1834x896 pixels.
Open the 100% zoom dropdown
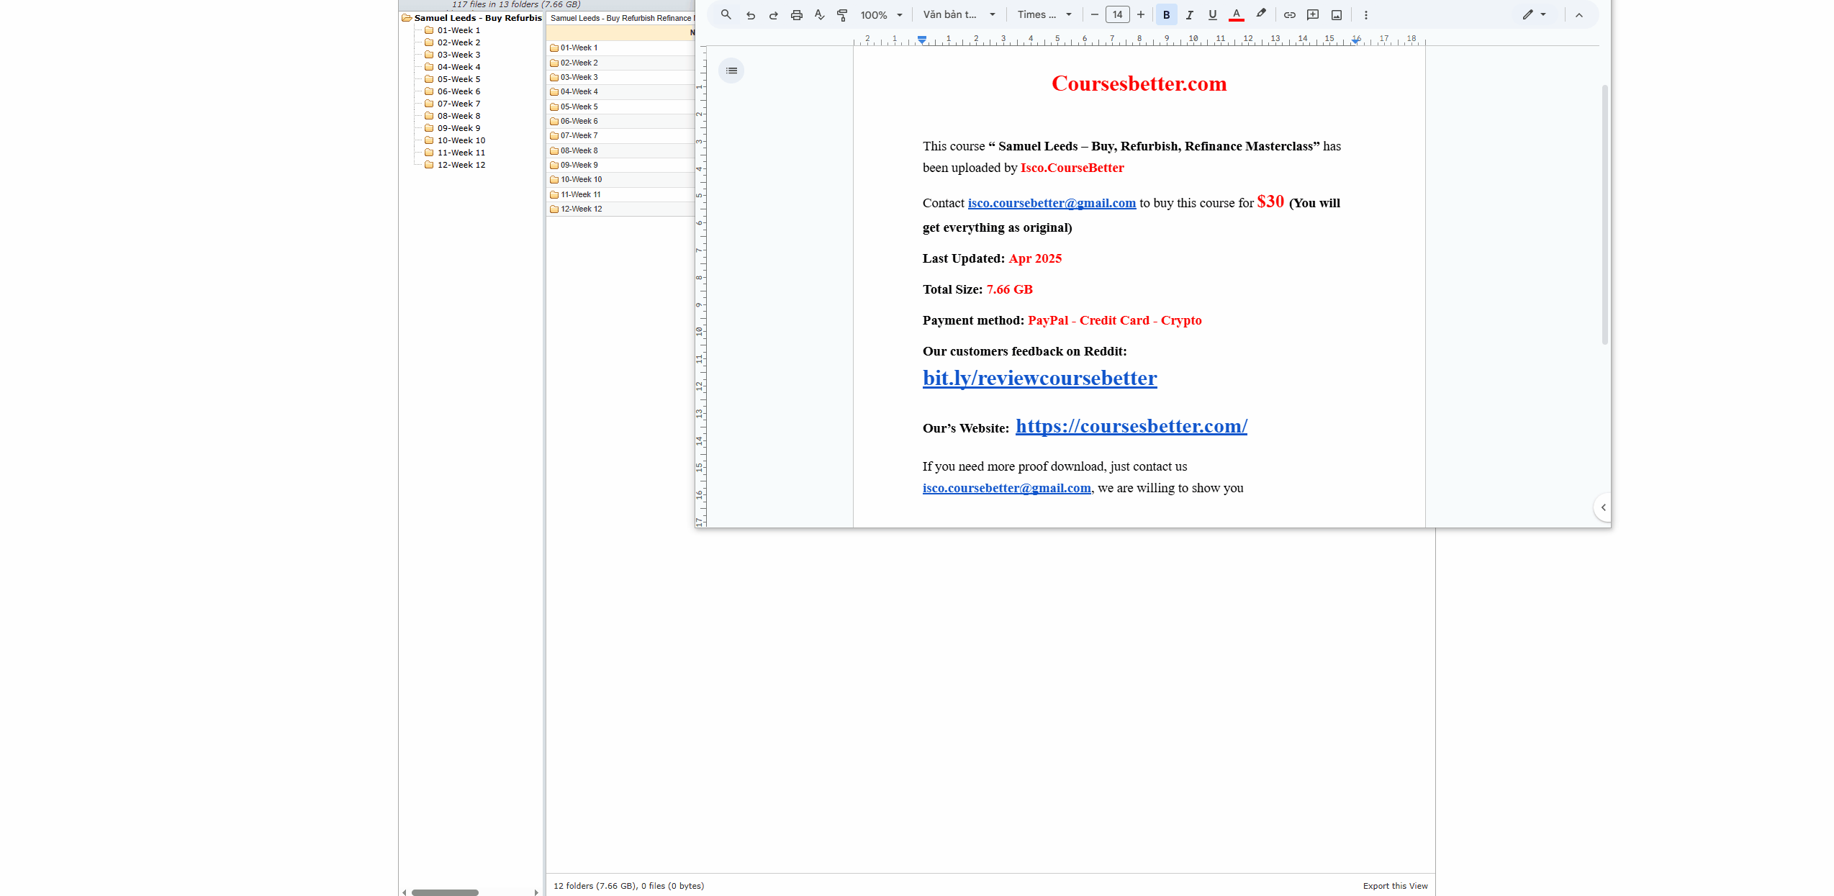coord(881,15)
